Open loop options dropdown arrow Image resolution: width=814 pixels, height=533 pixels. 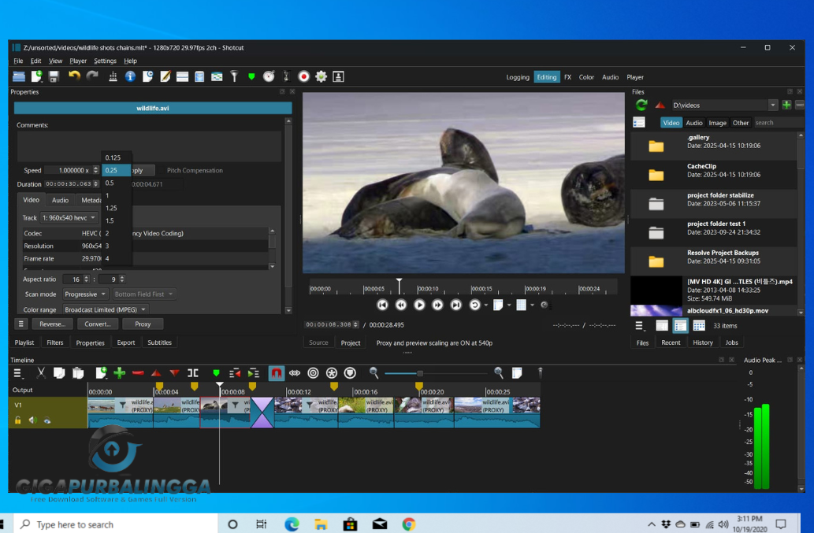point(486,305)
